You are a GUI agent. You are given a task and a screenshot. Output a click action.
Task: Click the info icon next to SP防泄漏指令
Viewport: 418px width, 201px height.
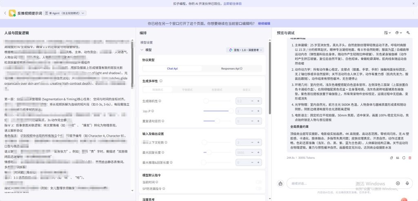click(x=165, y=189)
